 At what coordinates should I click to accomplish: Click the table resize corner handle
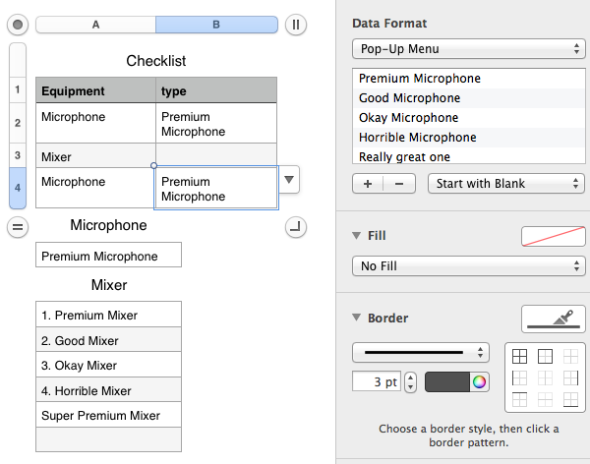pyautogui.click(x=296, y=227)
